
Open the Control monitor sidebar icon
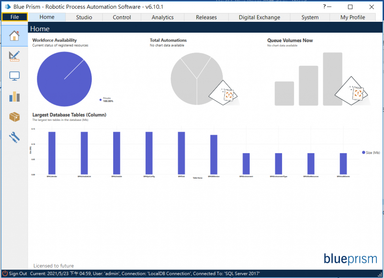15,76
